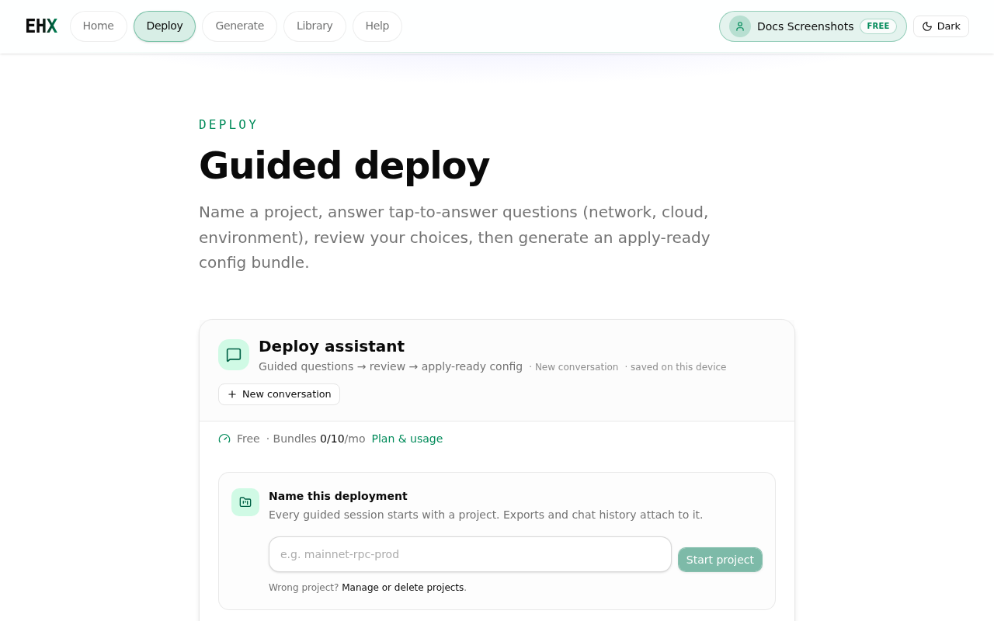
Task: Click the Deploy assistant title
Action: coord(332,346)
